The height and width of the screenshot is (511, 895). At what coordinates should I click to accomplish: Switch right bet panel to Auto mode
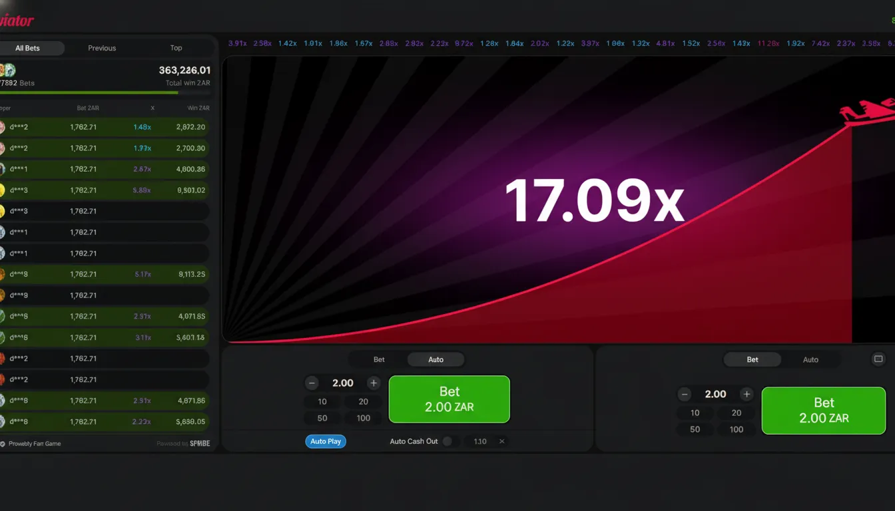coord(810,360)
